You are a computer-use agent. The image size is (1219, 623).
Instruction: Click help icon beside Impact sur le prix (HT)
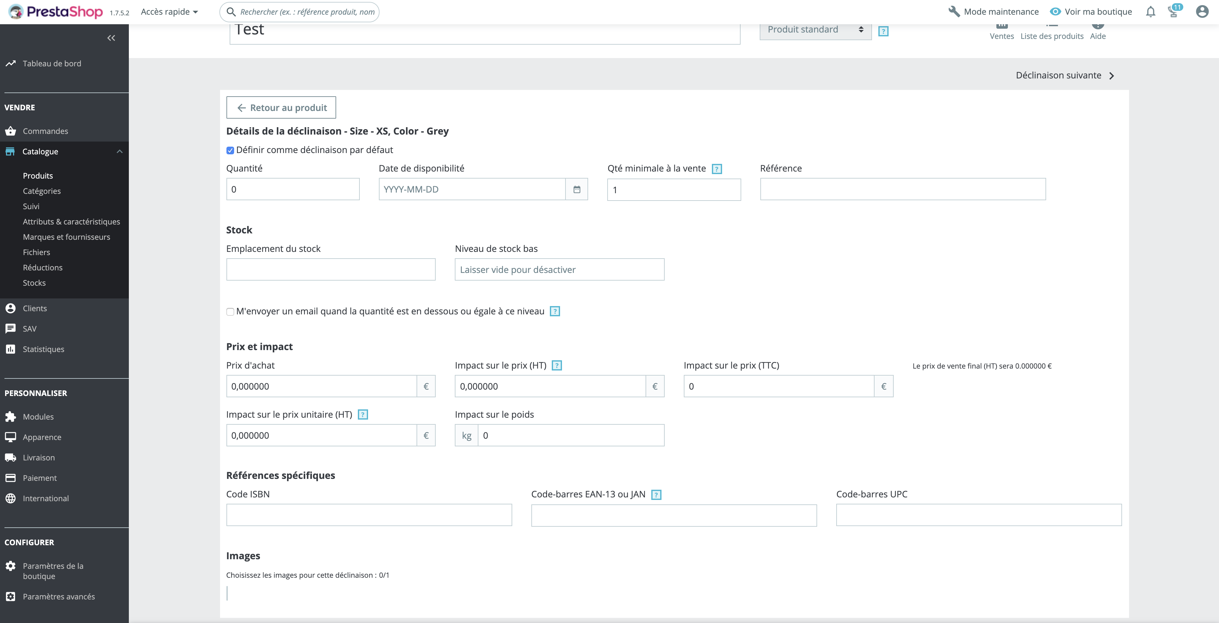click(x=557, y=366)
